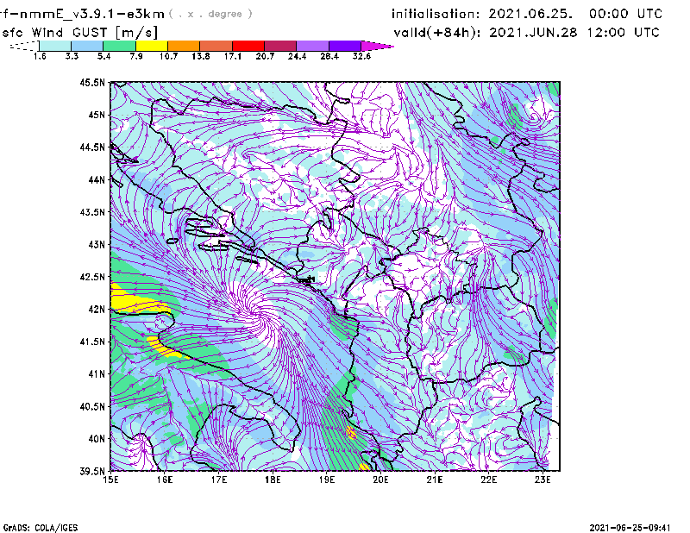690x533 pixels.
Task: Click the '21E' longitude label
Action: click(435, 480)
